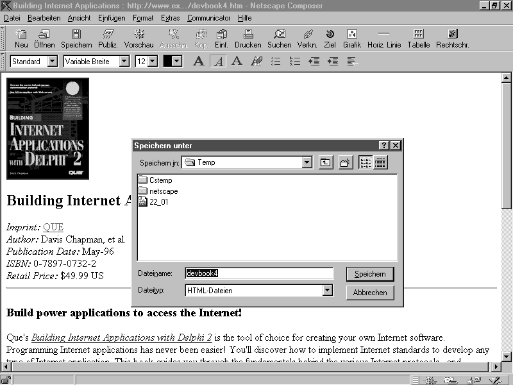Screen dimensions: 513x385
Task: Switch save dialog to list view
Action: point(366,162)
